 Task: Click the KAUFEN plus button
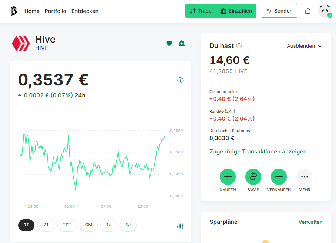click(228, 177)
